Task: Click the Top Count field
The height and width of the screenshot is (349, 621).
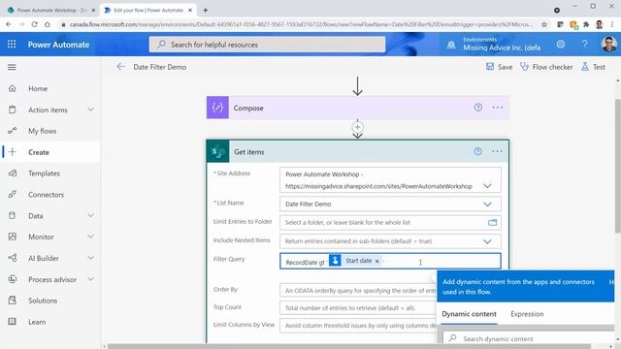Action: [x=358, y=308]
